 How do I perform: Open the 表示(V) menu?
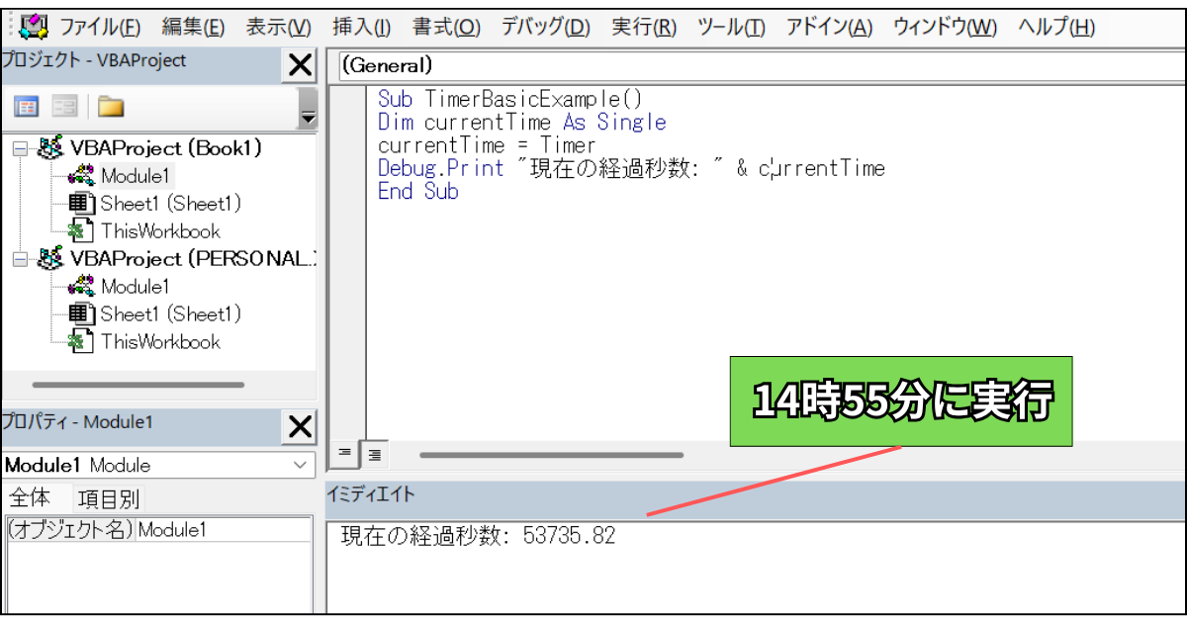tap(278, 26)
